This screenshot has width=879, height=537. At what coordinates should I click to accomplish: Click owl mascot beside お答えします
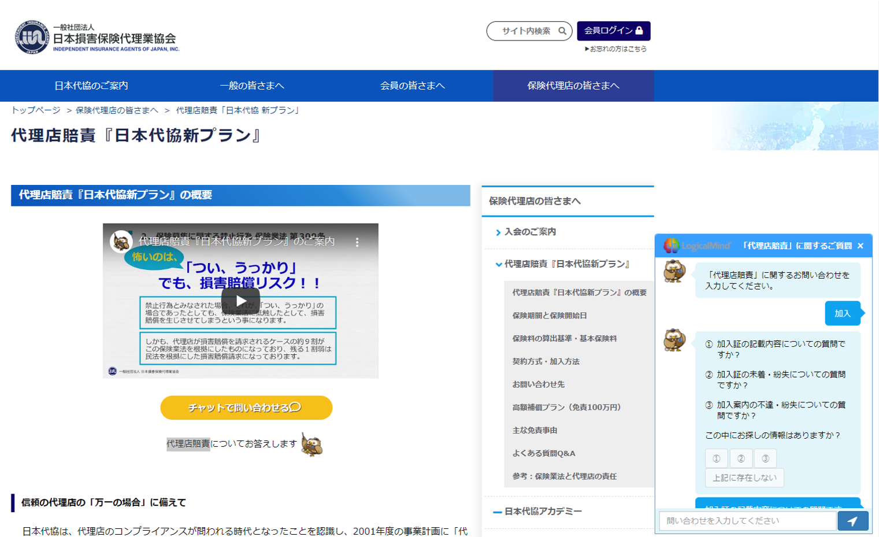coord(312,445)
